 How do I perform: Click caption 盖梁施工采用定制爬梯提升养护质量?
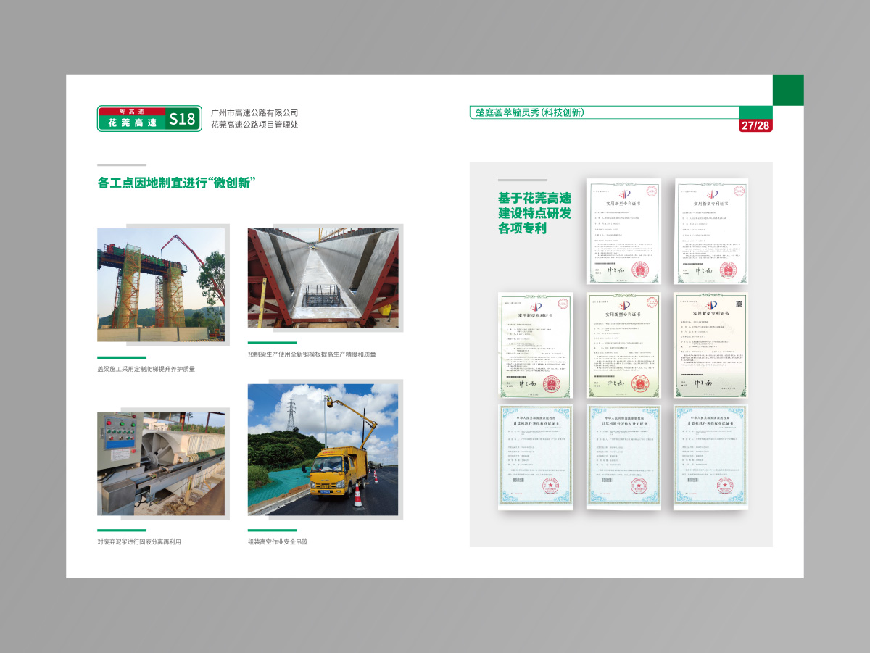pyautogui.click(x=146, y=369)
